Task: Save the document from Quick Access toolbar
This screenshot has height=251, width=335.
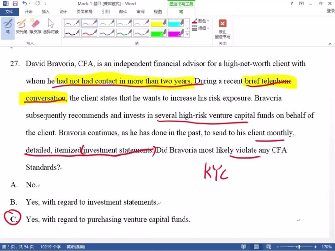Action: 15,4
